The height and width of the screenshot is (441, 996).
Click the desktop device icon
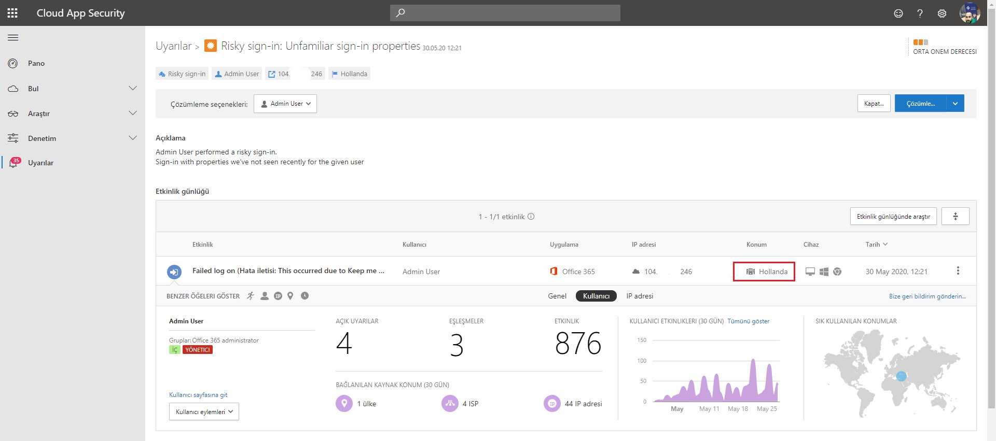coord(810,272)
